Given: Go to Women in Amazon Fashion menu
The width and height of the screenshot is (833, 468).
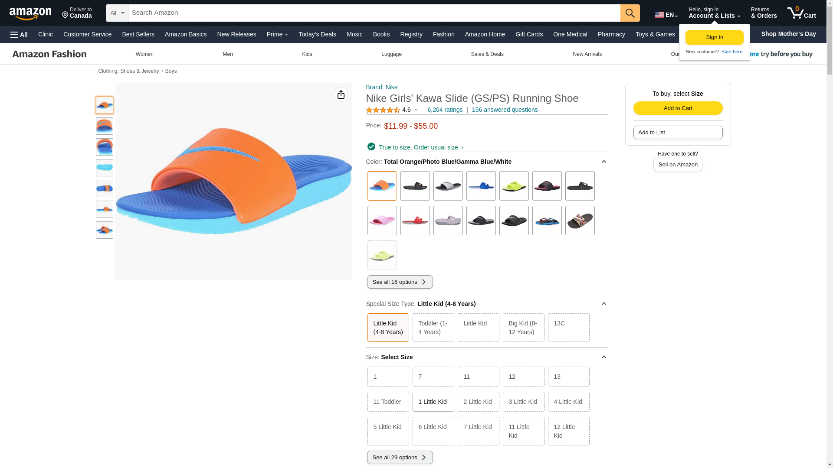Looking at the screenshot, I should pyautogui.click(x=144, y=54).
